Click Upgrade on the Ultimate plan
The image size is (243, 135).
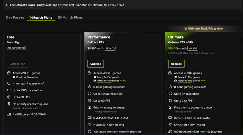(x=176, y=64)
